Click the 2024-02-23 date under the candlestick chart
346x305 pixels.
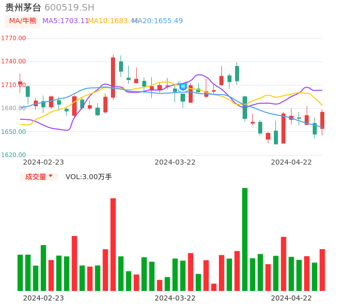[x=43, y=162]
